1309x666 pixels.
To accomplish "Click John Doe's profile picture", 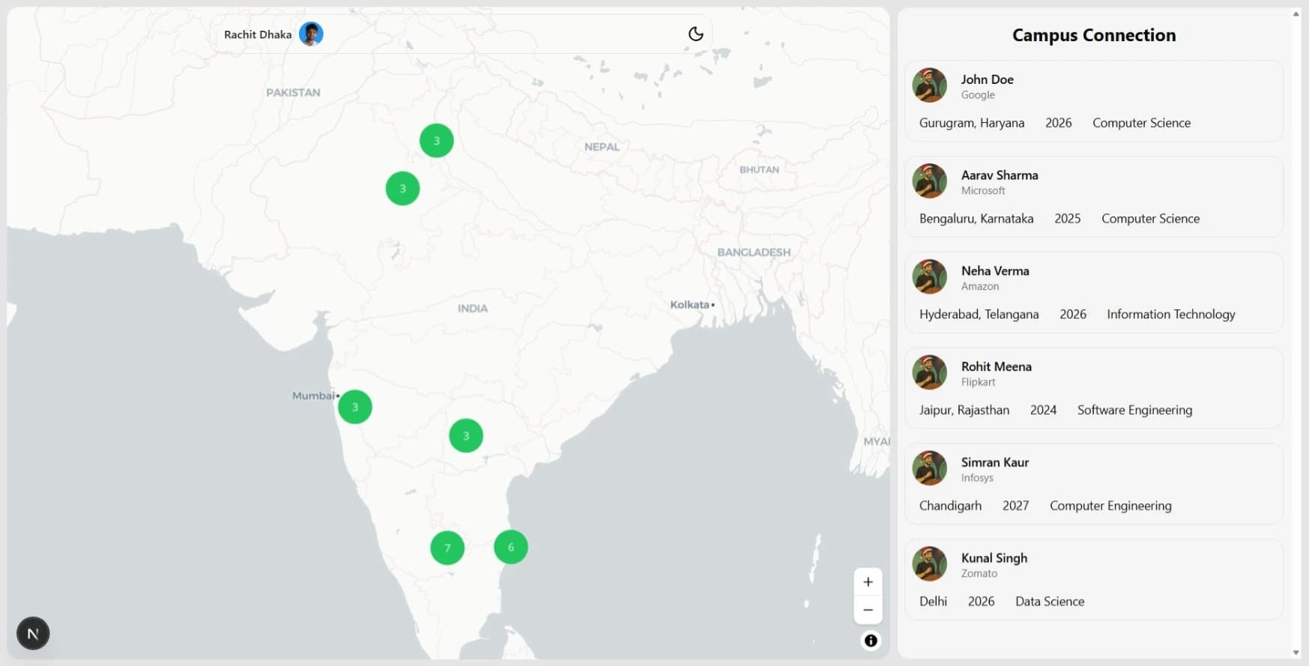I will point(929,85).
